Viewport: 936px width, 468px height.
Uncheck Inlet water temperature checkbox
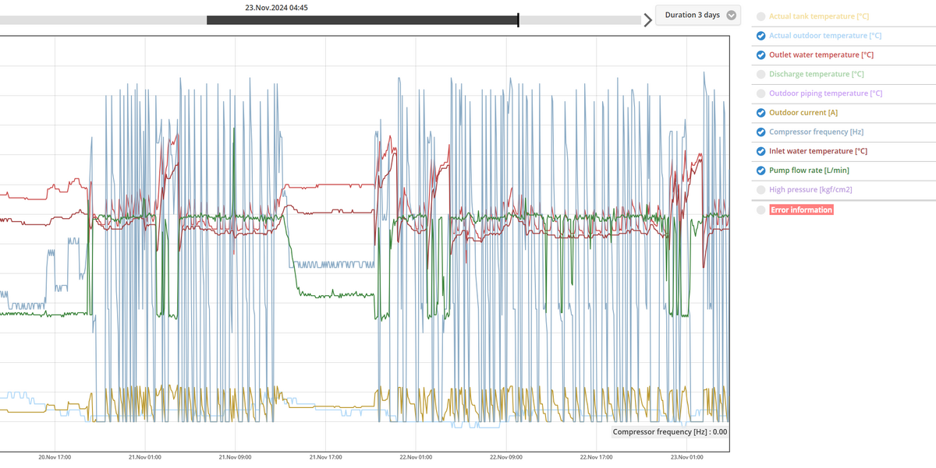[x=760, y=152]
